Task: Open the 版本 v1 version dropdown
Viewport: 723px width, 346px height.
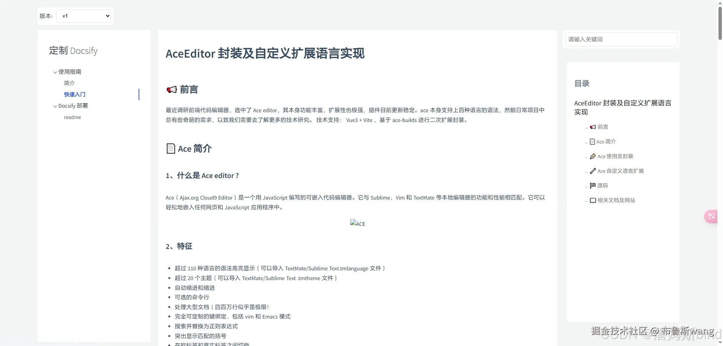Action: tap(84, 16)
